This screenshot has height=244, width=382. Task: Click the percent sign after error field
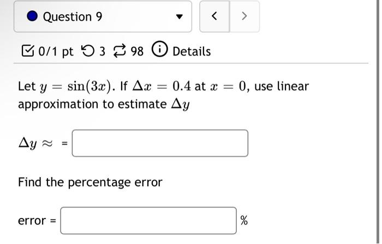pyautogui.click(x=244, y=221)
